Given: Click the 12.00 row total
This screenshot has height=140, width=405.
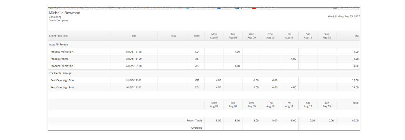Looking at the screenshot, I should coord(355,80).
